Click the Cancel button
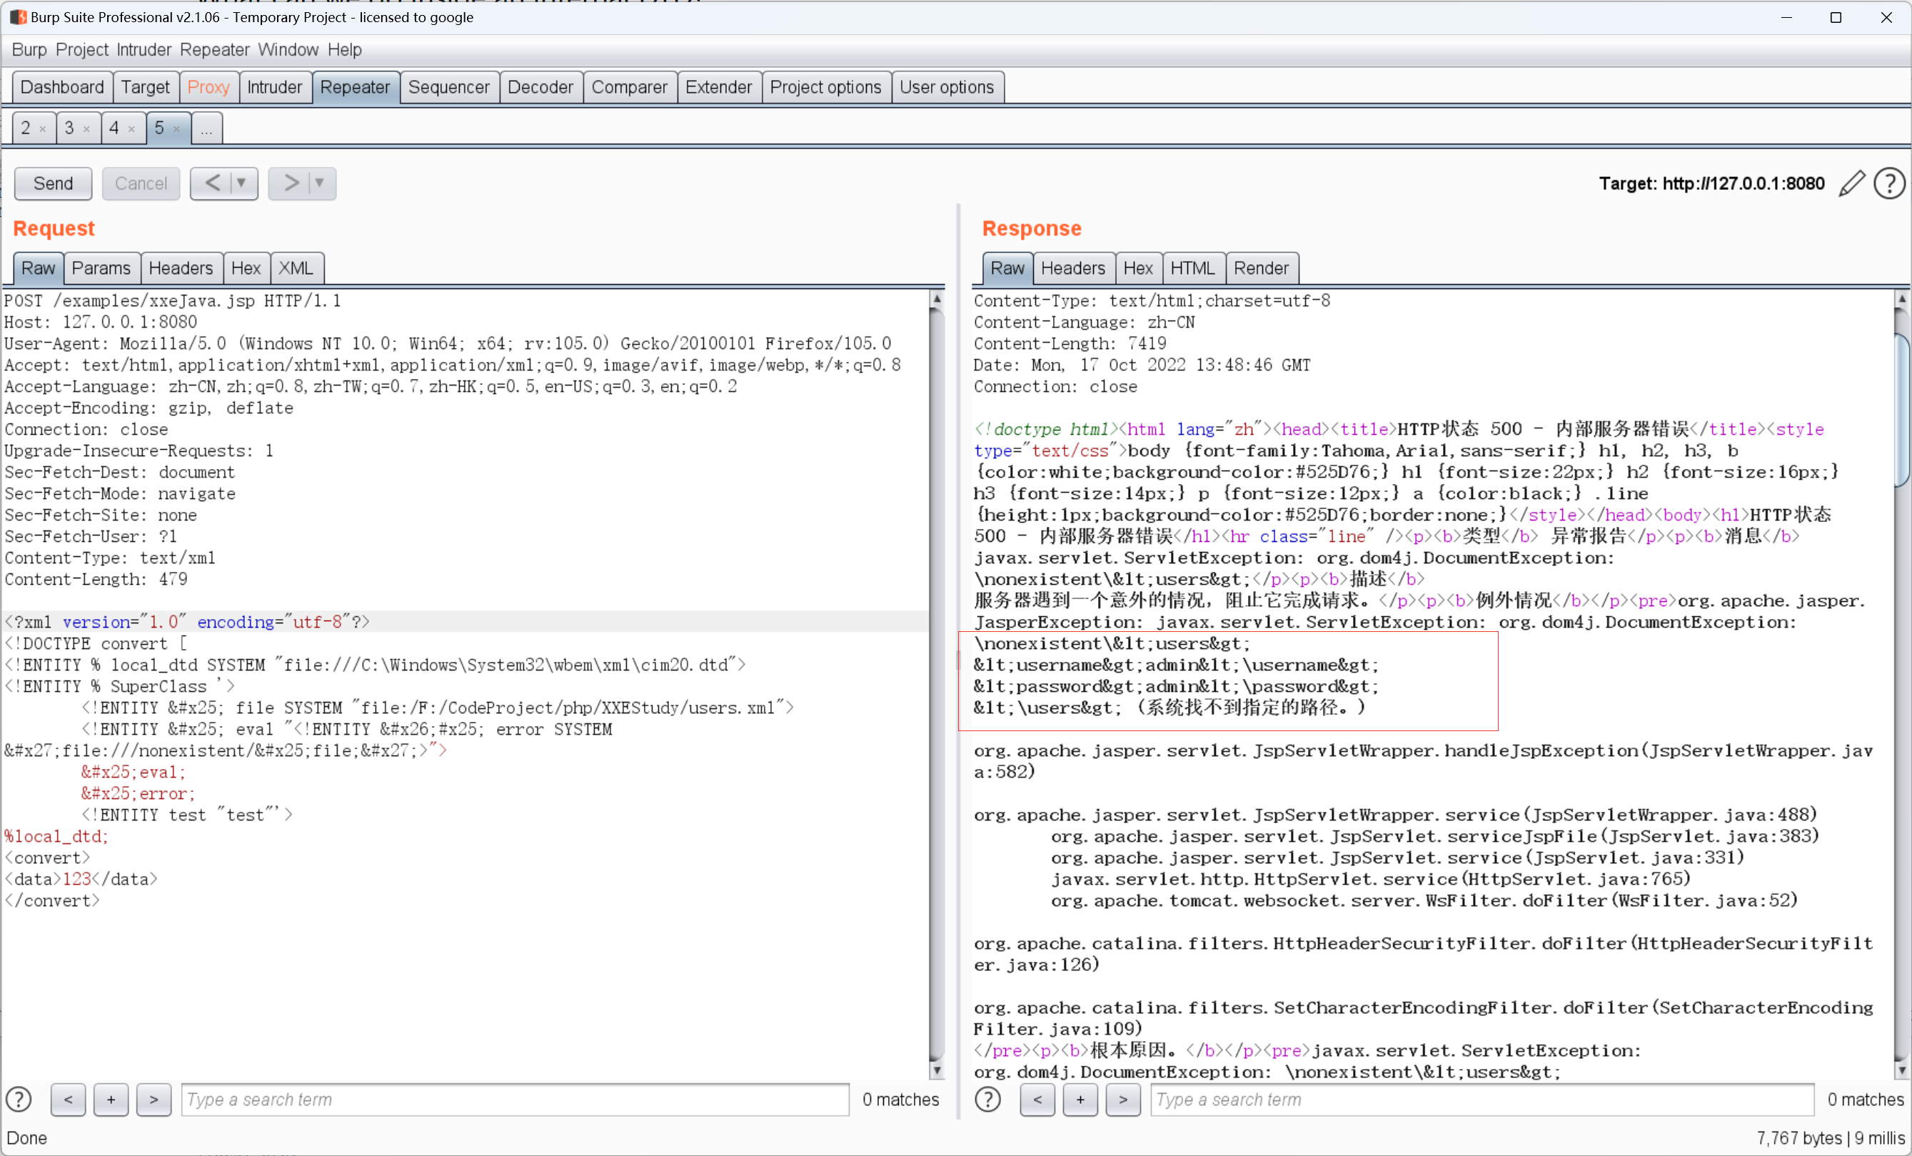Screen dimensions: 1912x1156 [x=141, y=184]
